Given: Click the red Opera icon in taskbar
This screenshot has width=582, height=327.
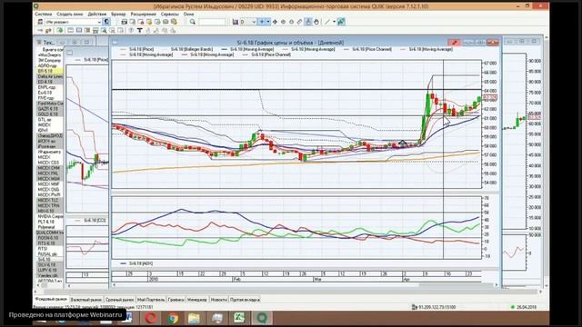Looking at the screenshot, I should (x=151, y=318).
